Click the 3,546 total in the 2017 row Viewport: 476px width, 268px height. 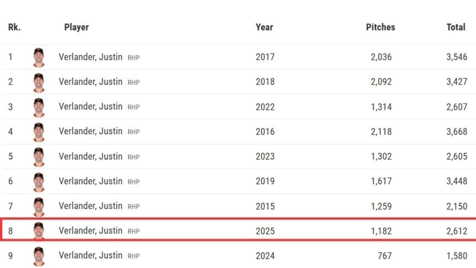tap(456, 57)
